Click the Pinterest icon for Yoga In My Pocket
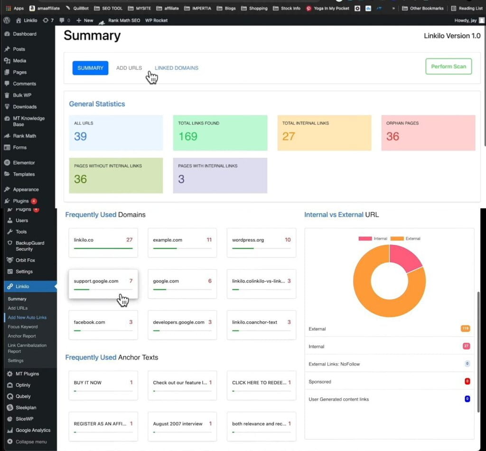The width and height of the screenshot is (486, 451). 308,9
